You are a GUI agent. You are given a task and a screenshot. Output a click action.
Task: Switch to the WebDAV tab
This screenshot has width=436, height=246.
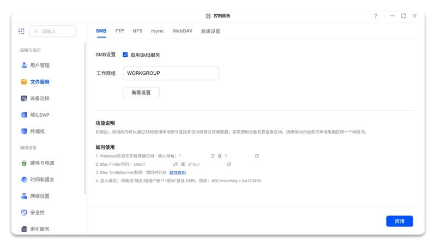coord(183,31)
